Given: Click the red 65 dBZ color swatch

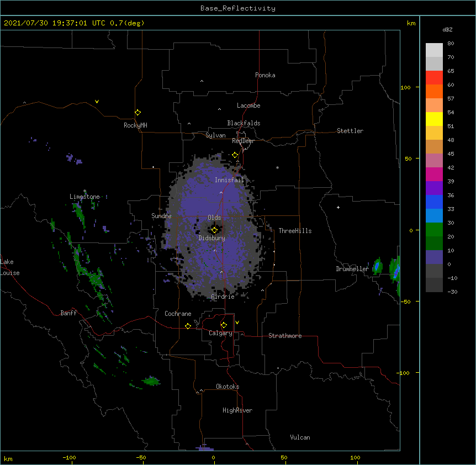Looking at the screenshot, I should pos(434,77).
